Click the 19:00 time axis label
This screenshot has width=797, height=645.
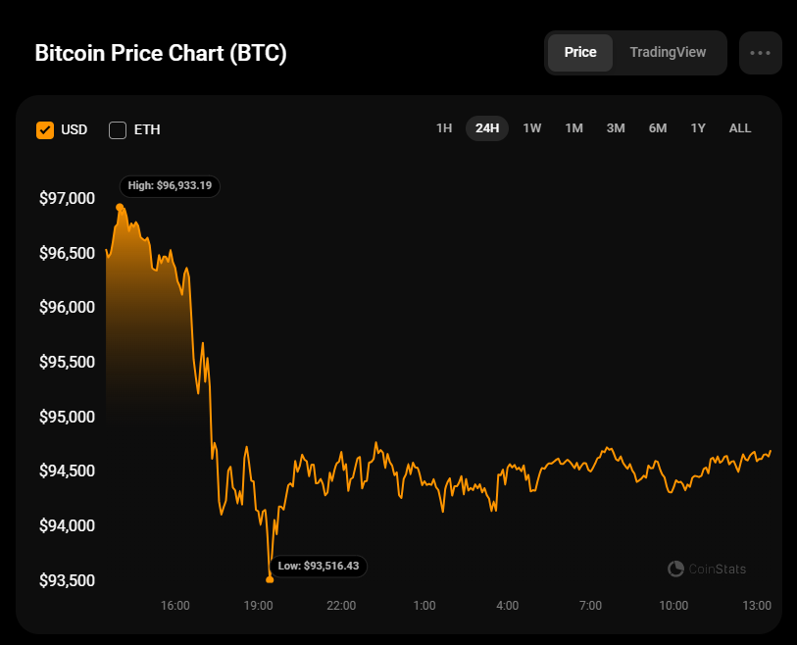pos(258,606)
